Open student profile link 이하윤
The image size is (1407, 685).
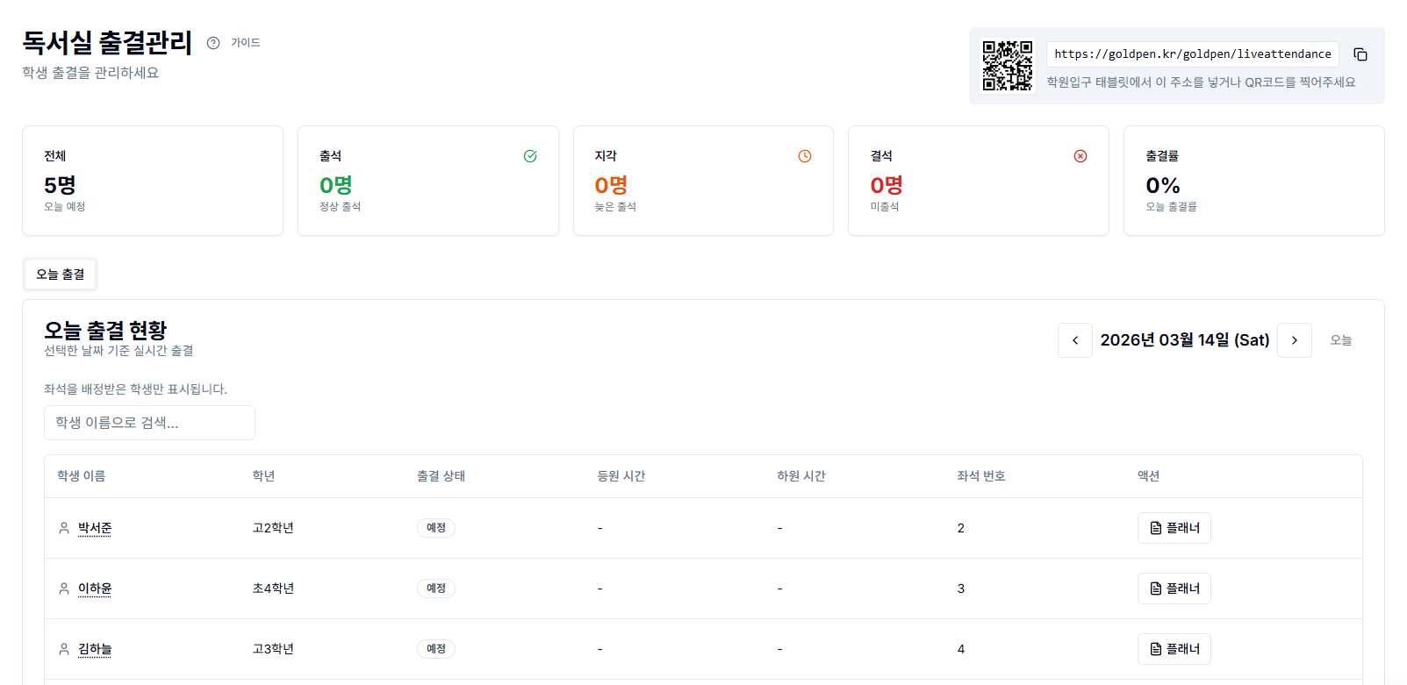click(x=95, y=589)
